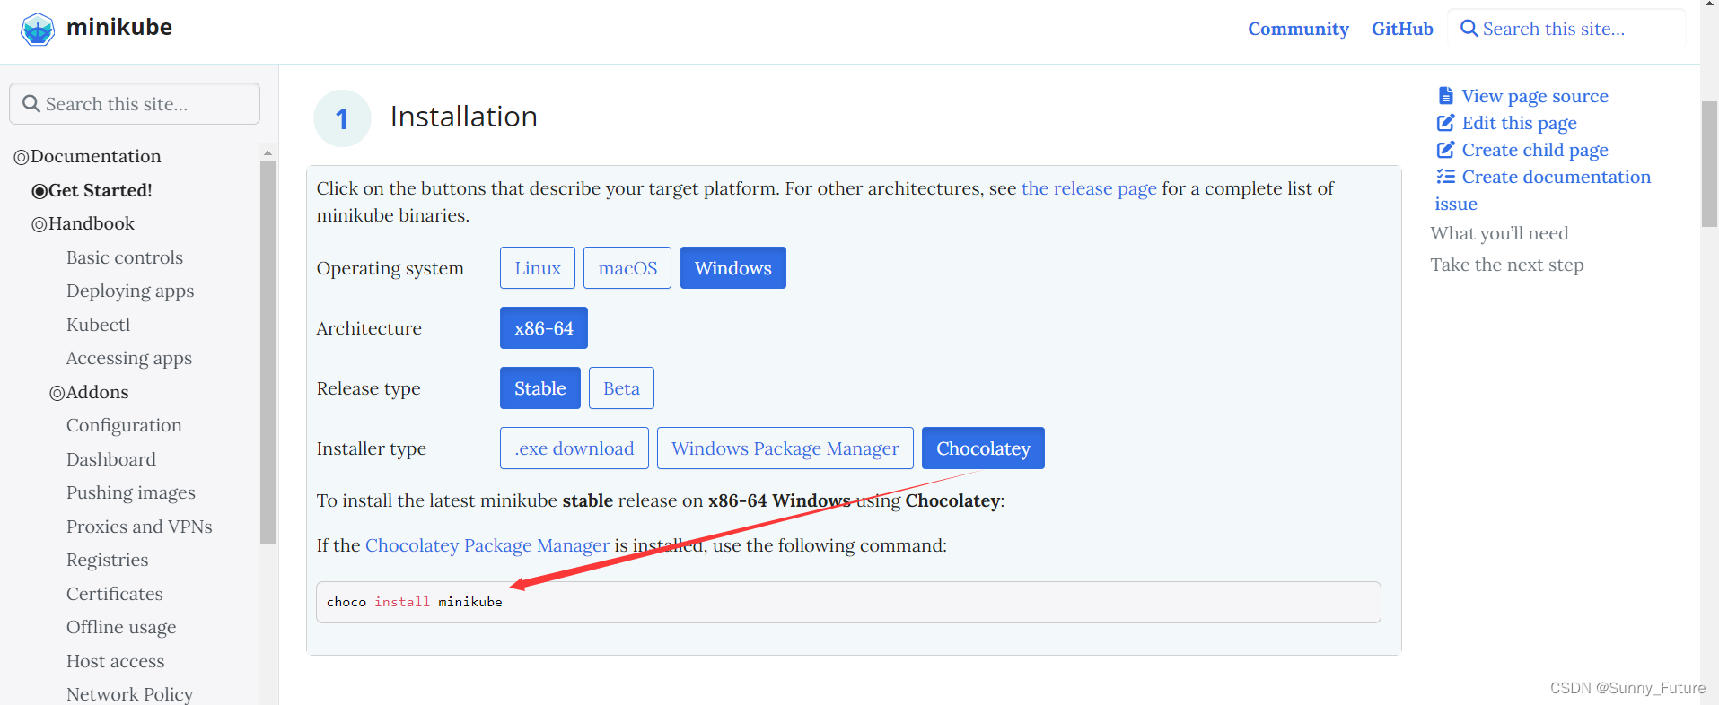Click the View page source document icon
1719x705 pixels.
(x=1445, y=95)
